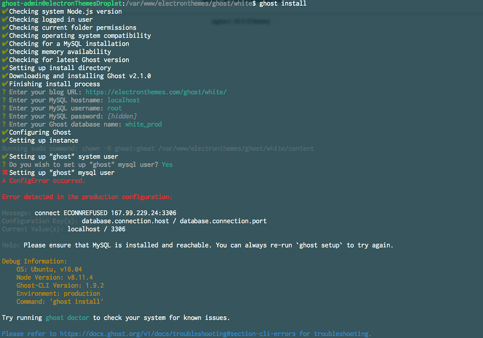Image resolution: width=483 pixels, height=338 pixels.
Task: Select the checkmark next to "Checking memory availability"
Action: coord(4,51)
